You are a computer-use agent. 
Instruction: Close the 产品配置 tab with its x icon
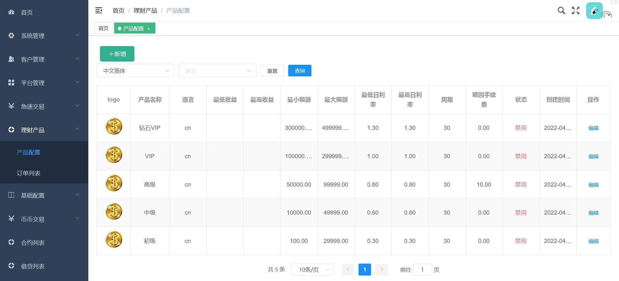149,29
